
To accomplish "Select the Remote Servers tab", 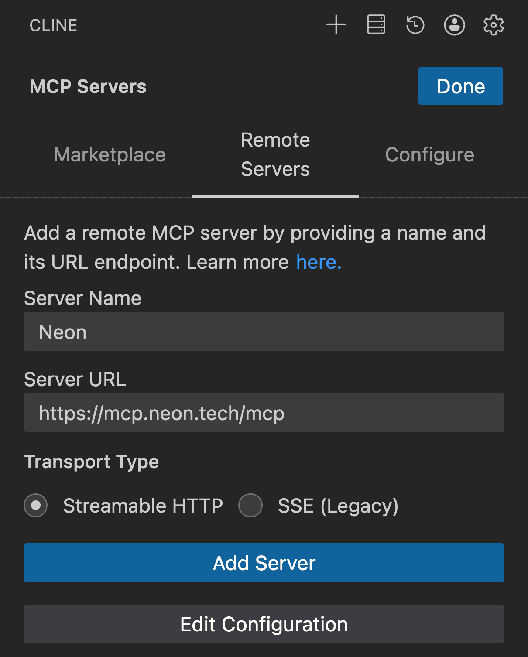I will pos(275,154).
